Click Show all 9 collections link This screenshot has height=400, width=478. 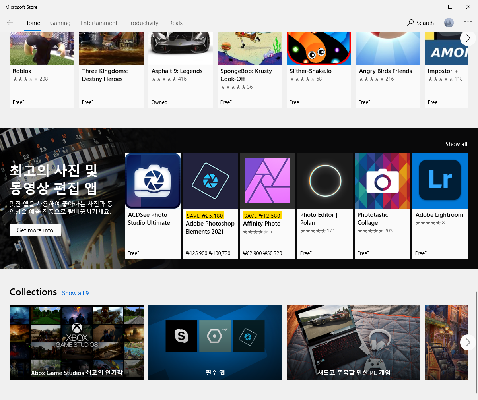coord(76,293)
